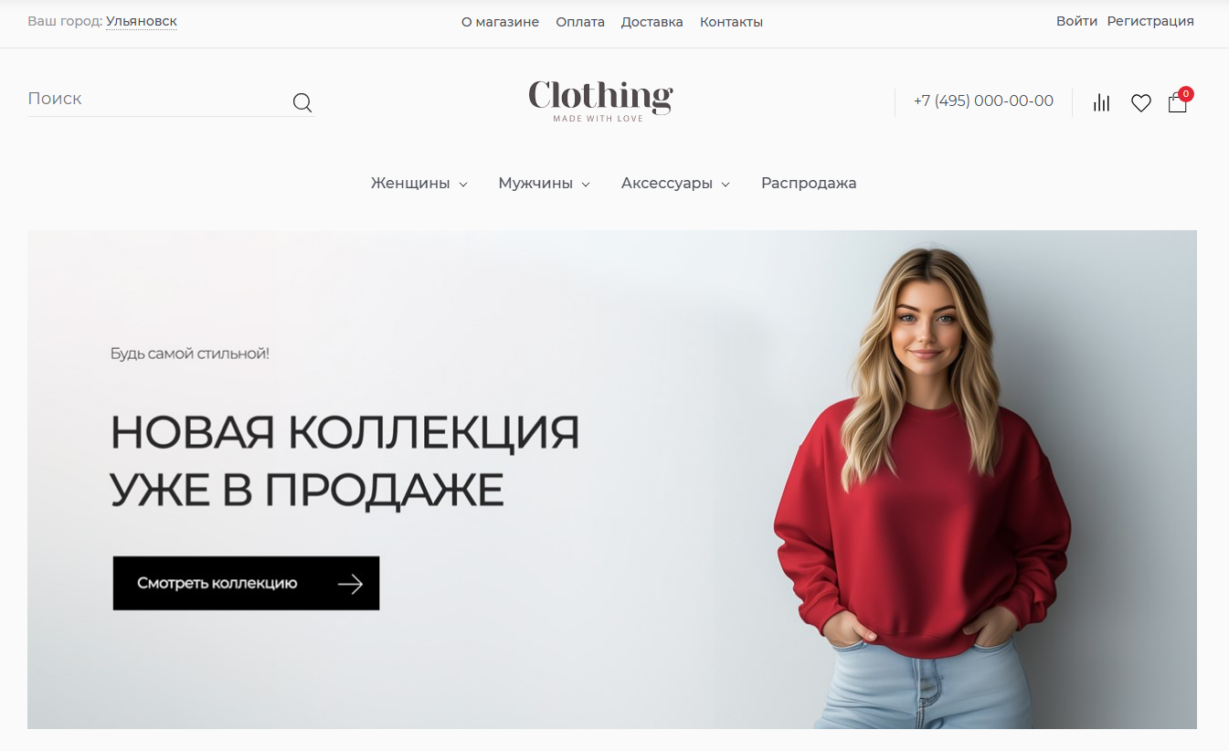Click the red cart counter badge
The height and width of the screenshot is (751, 1229).
pos(1186,93)
